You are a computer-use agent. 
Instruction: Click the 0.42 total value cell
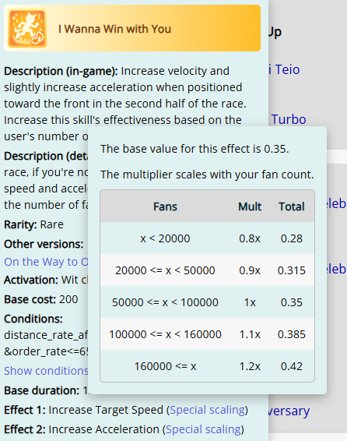tap(292, 366)
